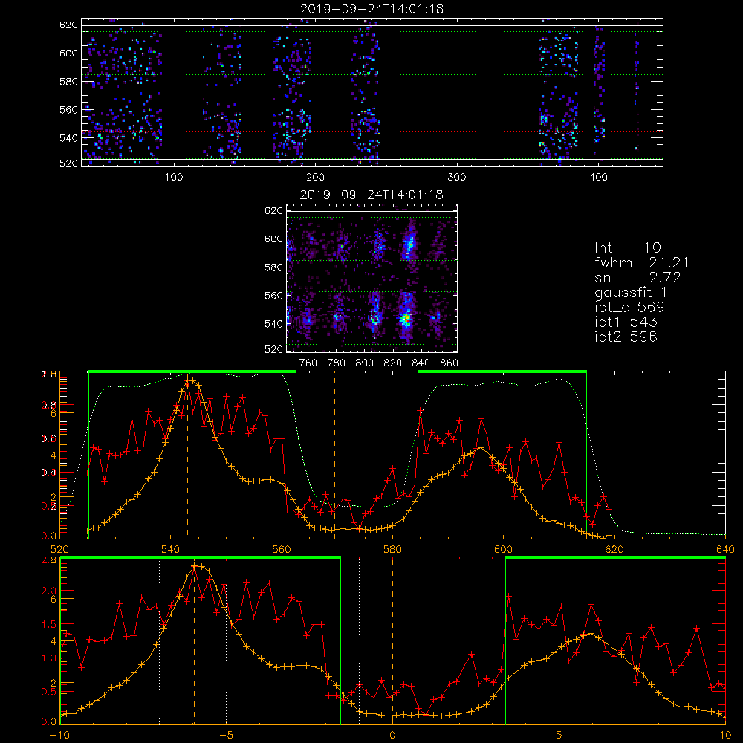Click y-axis label 600 on middle image
This screenshot has height=743, width=743.
[273, 239]
